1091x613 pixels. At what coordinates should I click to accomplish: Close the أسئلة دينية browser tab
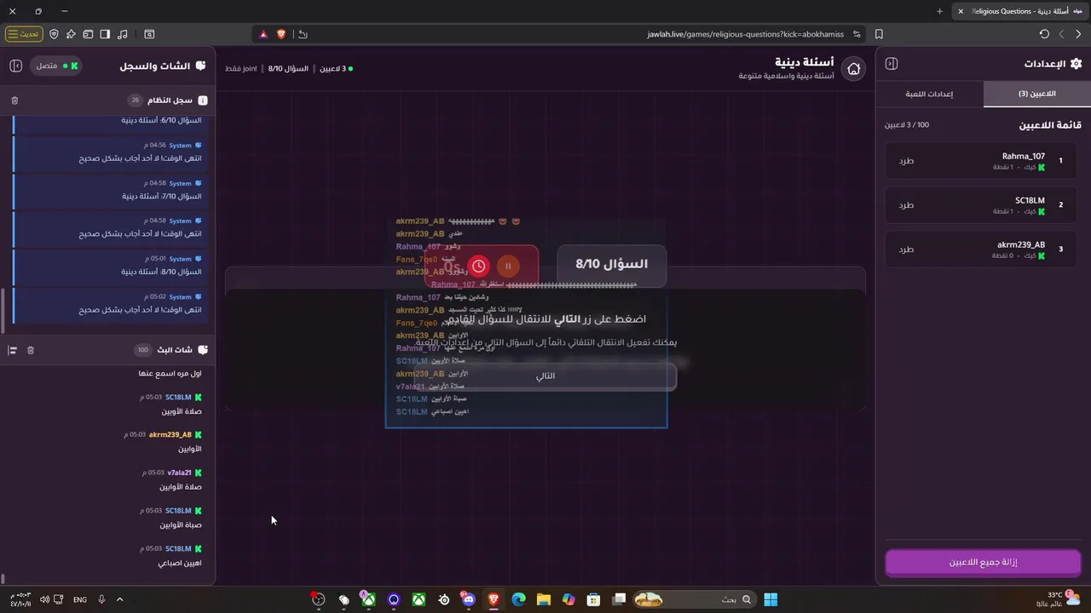click(961, 11)
